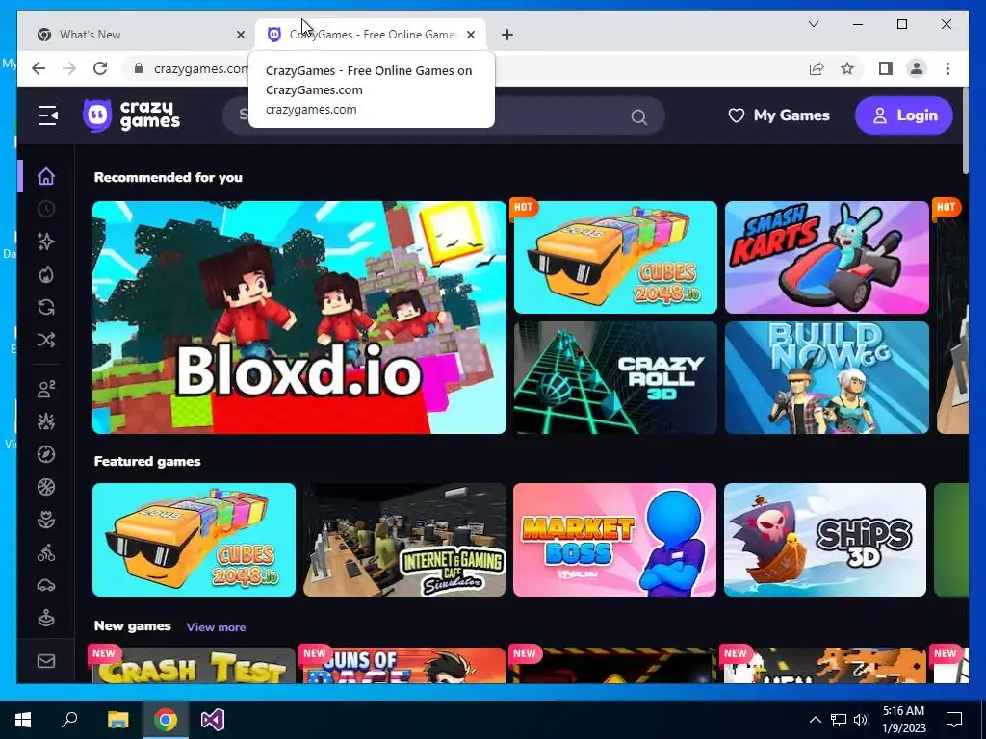This screenshot has width=986, height=739.
Task: Open the Guns of Rage new game
Action: [x=402, y=665]
